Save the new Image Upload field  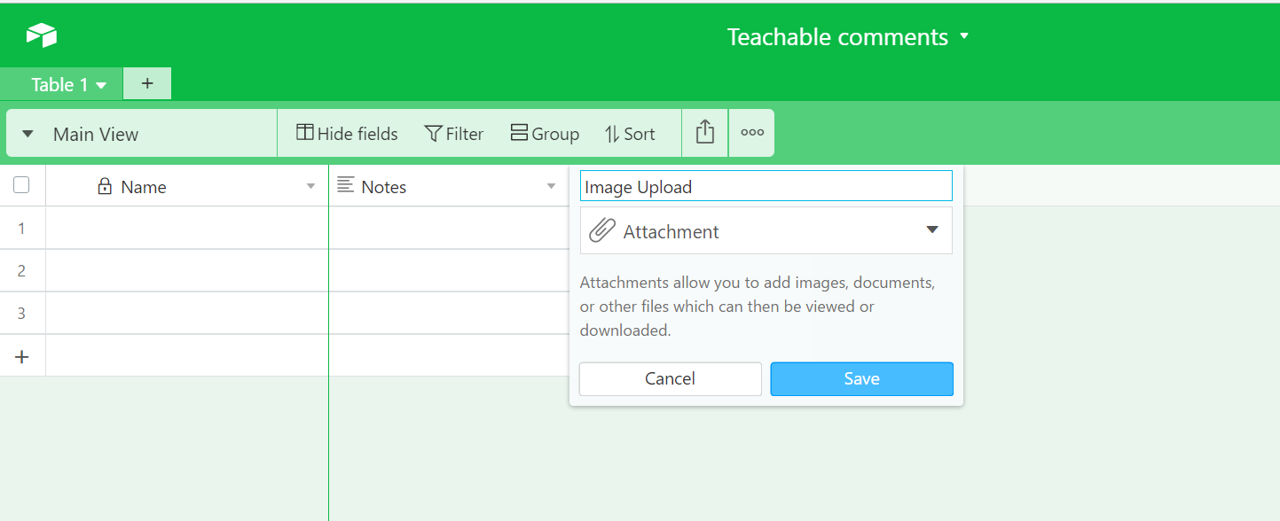pos(862,378)
